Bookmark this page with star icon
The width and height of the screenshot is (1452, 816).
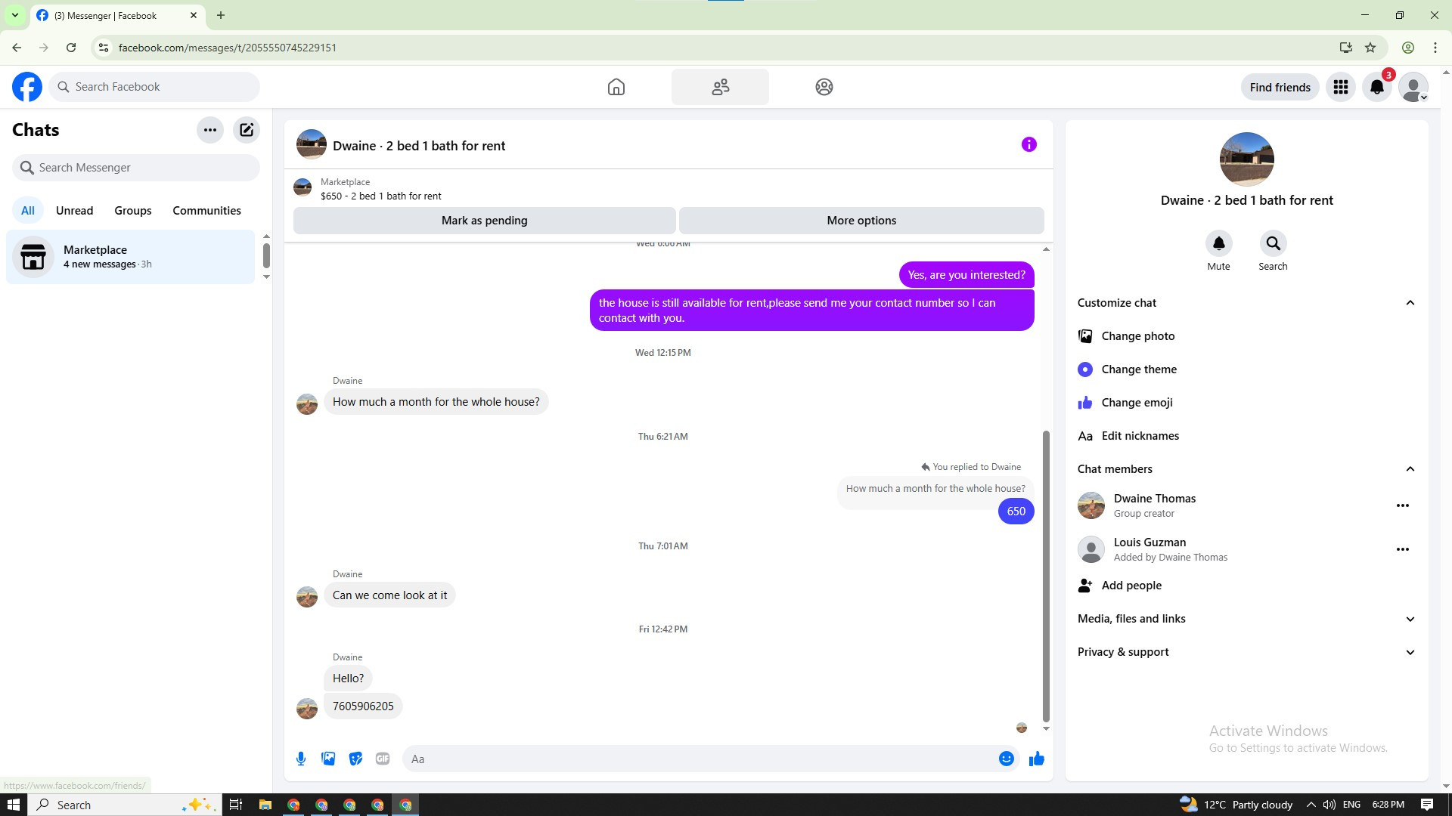tap(1370, 48)
